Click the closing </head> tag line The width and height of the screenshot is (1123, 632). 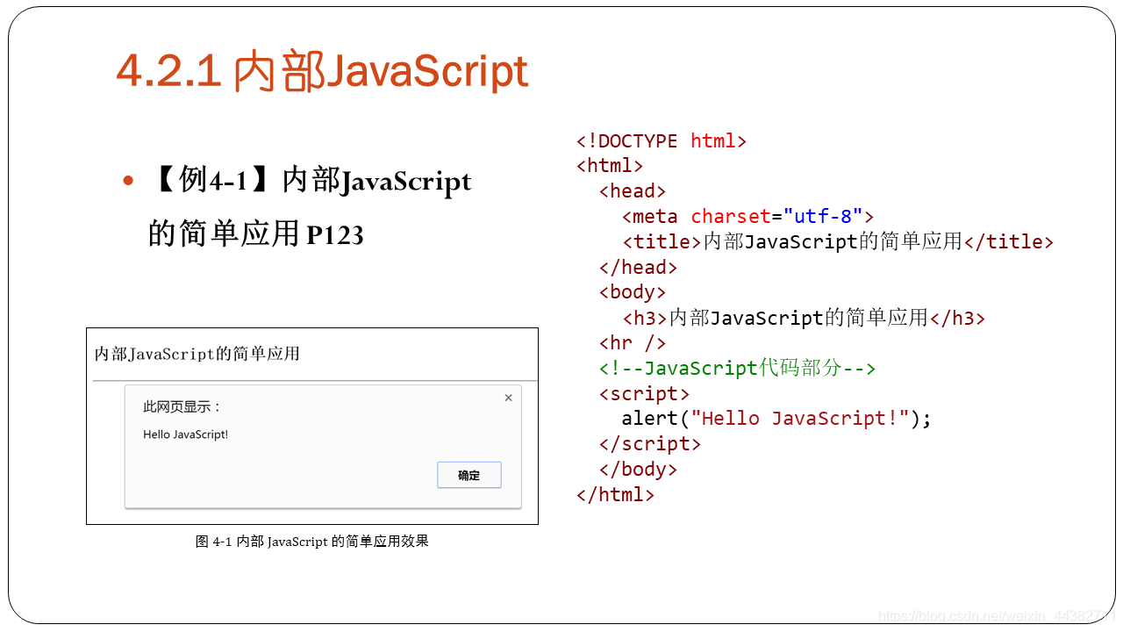tap(639, 267)
